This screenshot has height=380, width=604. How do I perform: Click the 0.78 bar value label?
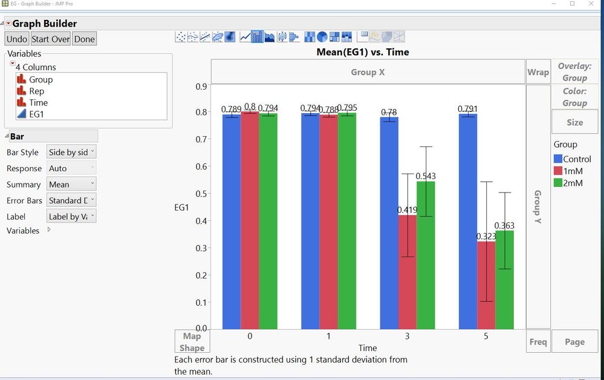coord(389,112)
